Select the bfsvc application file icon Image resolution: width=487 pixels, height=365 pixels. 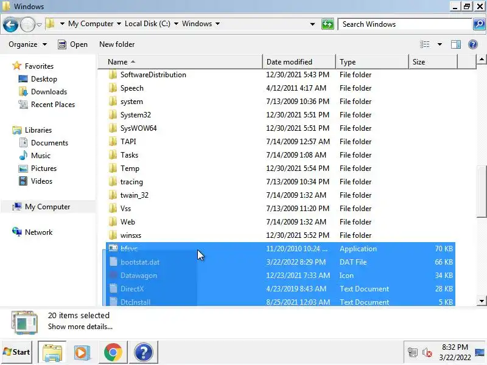113,248
